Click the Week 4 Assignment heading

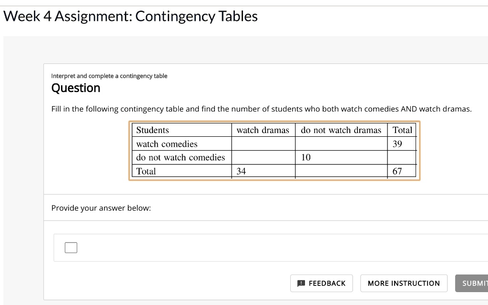[x=130, y=16]
